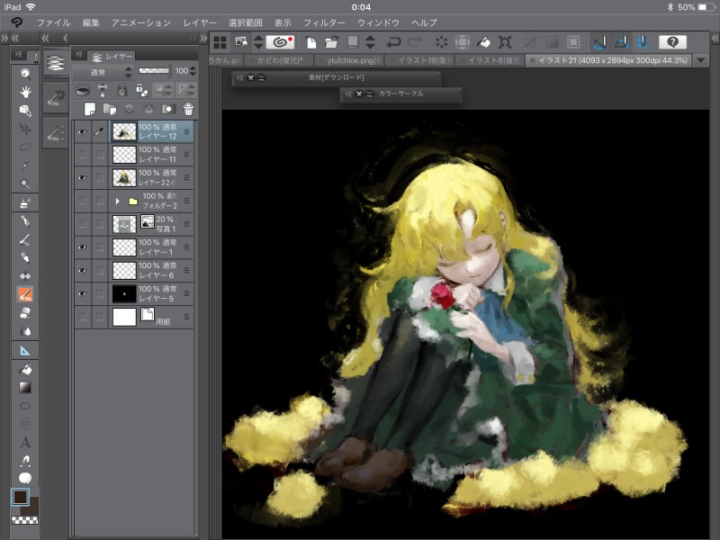Viewport: 720px width, 540px height.
Task: Select the Blend tool
Action: (x=25, y=331)
